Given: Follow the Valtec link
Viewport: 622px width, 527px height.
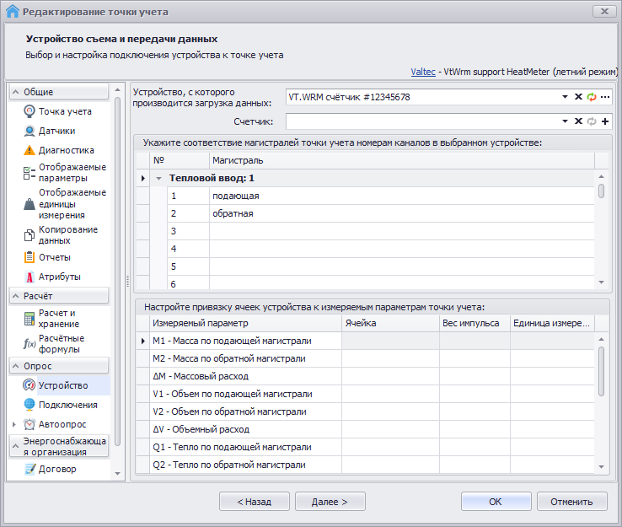Looking at the screenshot, I should 424,73.
